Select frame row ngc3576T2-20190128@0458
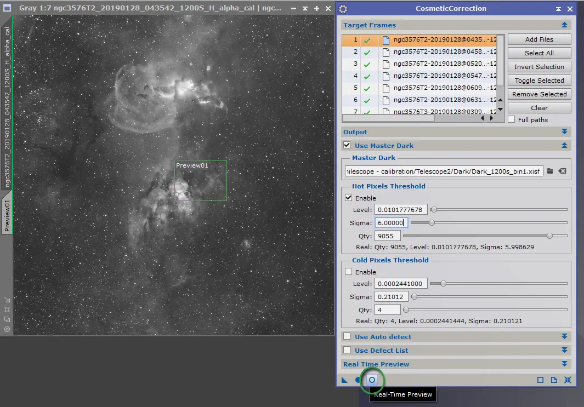Viewport: 584px width, 407px height. pos(419,51)
